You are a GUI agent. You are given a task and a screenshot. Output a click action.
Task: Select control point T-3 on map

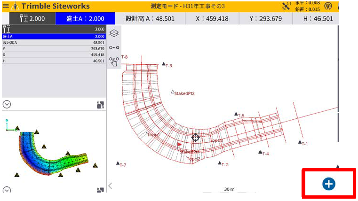(164, 64)
